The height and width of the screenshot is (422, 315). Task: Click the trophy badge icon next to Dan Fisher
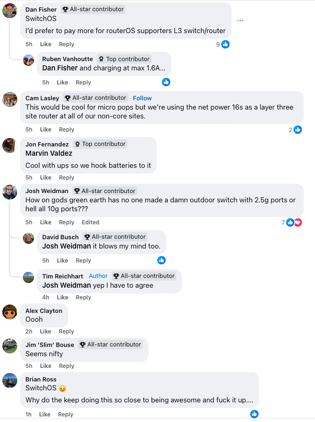[x=65, y=9]
